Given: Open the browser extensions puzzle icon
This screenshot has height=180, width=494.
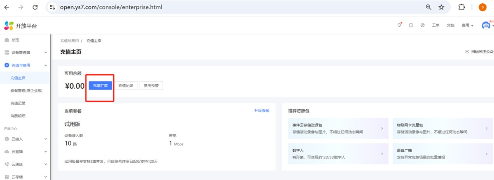Looking at the screenshot, I should (461, 7).
